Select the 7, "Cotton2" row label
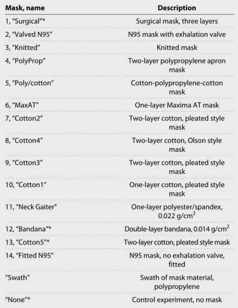 click(24, 118)
